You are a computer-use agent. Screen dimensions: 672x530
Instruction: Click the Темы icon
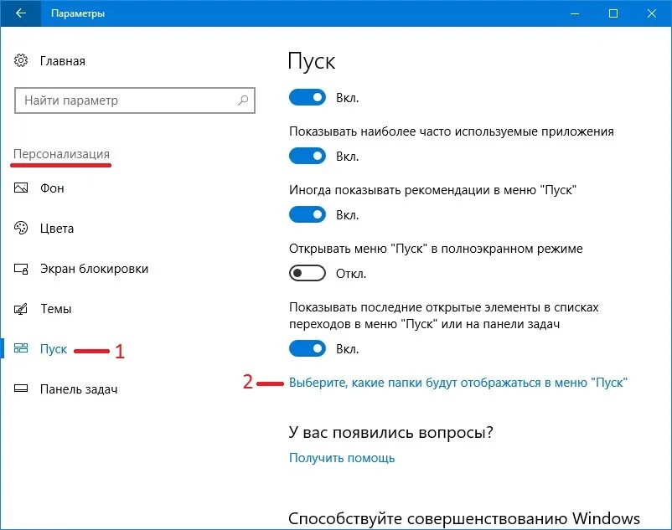pyautogui.click(x=21, y=309)
